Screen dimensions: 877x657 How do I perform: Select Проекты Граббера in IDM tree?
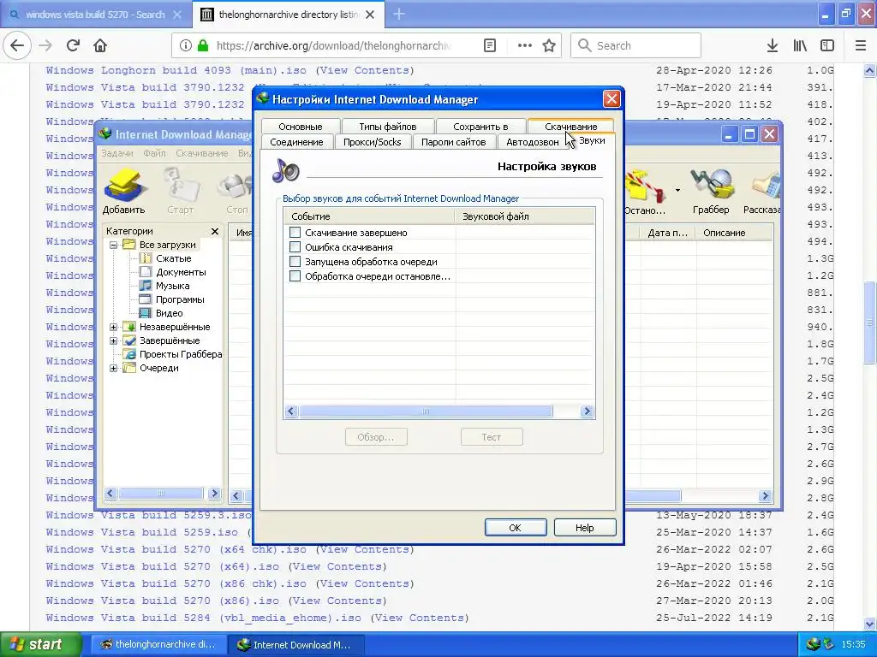(x=180, y=354)
